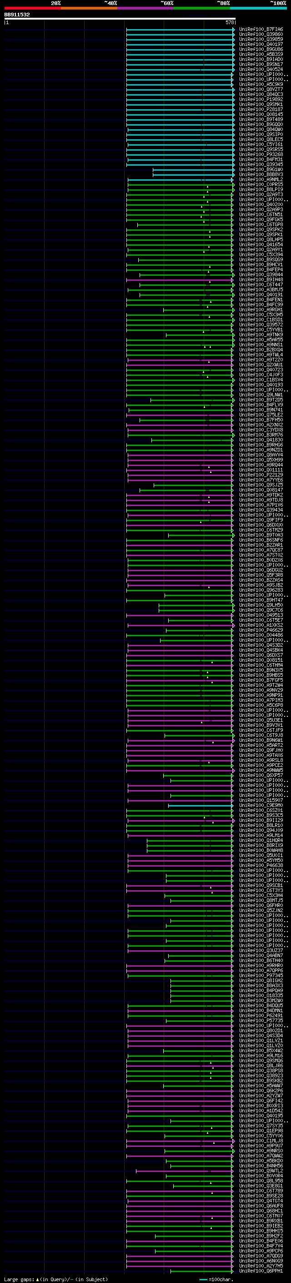291x1283 pixels.
Task: Go to UniRef100_C6TN51 entry
Action: tap(261, 215)
